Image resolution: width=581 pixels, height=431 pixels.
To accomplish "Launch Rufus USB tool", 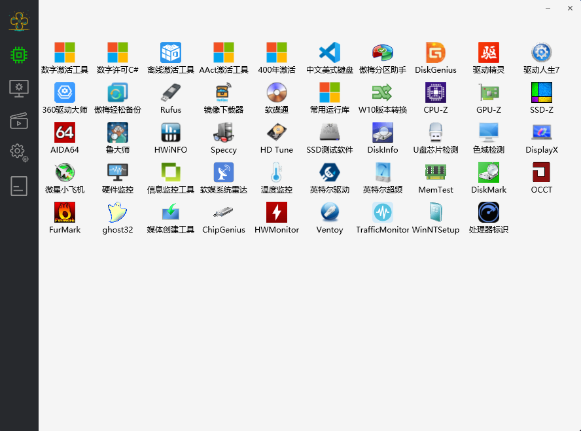I will (171, 98).
